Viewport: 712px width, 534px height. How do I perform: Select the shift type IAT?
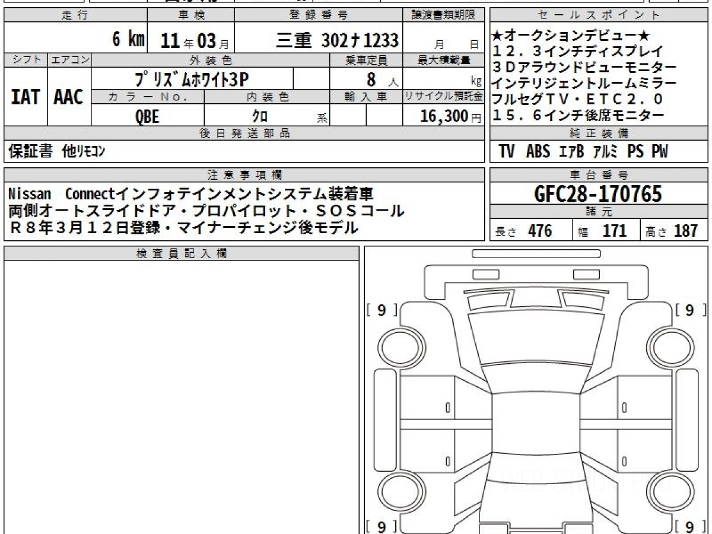point(26,97)
